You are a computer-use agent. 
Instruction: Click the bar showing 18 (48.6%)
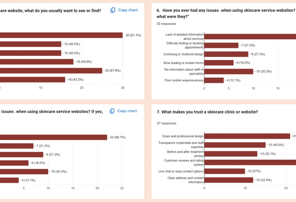37,62
